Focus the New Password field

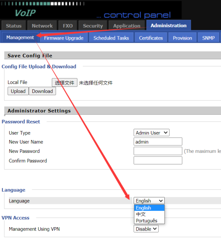click(x=158, y=151)
